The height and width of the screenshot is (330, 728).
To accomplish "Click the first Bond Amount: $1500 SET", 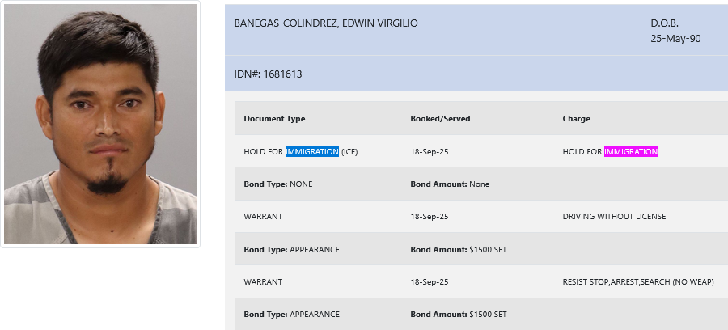I will (459, 249).
